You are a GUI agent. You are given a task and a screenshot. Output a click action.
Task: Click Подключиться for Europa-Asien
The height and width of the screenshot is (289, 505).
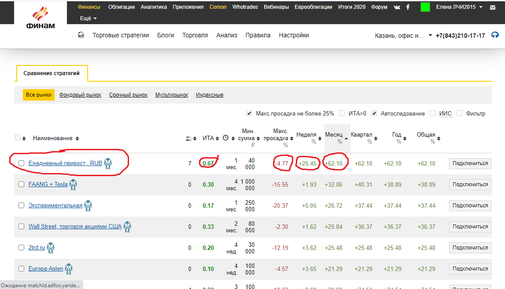click(x=470, y=269)
